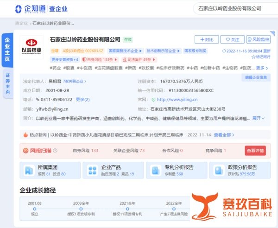
Task: Click the 风险扫描 target icon
Action: pos(25,151)
